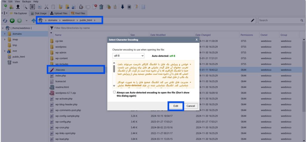Image resolution: width=306 pixels, height=142 pixels.
Task: Select the File Explorer tab
Action: pyautogui.click(x=19, y=13)
